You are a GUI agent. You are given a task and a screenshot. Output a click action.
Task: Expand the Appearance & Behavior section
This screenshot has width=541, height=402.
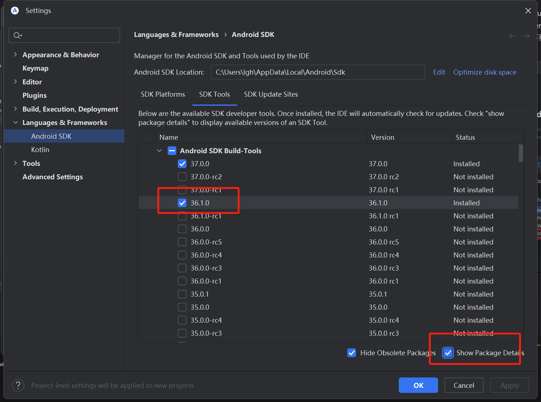click(x=15, y=54)
